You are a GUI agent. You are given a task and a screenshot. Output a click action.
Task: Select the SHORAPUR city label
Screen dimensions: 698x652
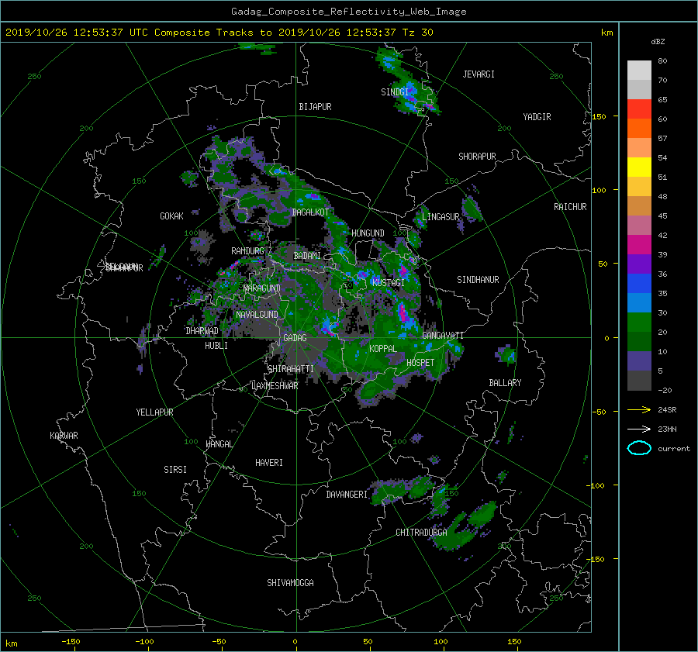(477, 156)
